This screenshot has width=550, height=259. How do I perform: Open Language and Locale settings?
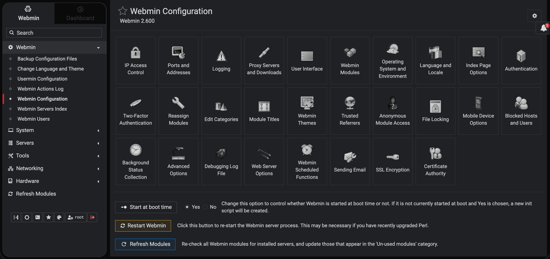[x=435, y=60]
